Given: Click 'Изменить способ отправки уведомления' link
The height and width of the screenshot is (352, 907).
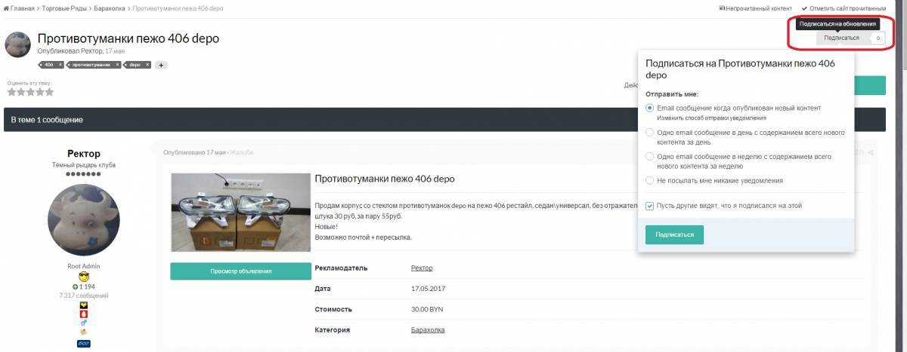Looking at the screenshot, I should tap(711, 118).
